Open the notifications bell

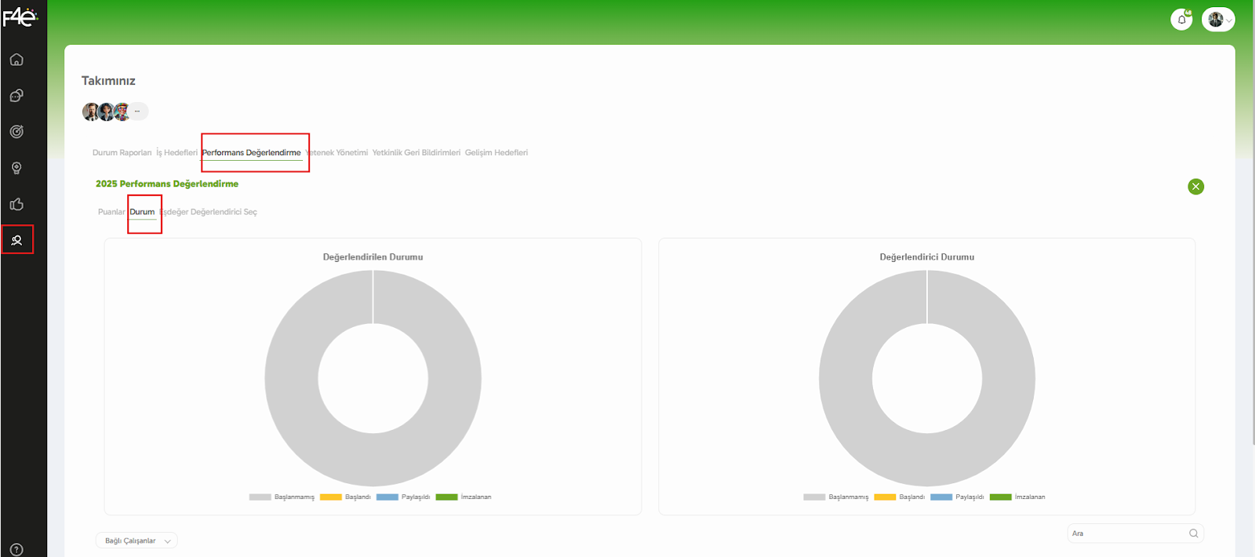tap(1181, 20)
